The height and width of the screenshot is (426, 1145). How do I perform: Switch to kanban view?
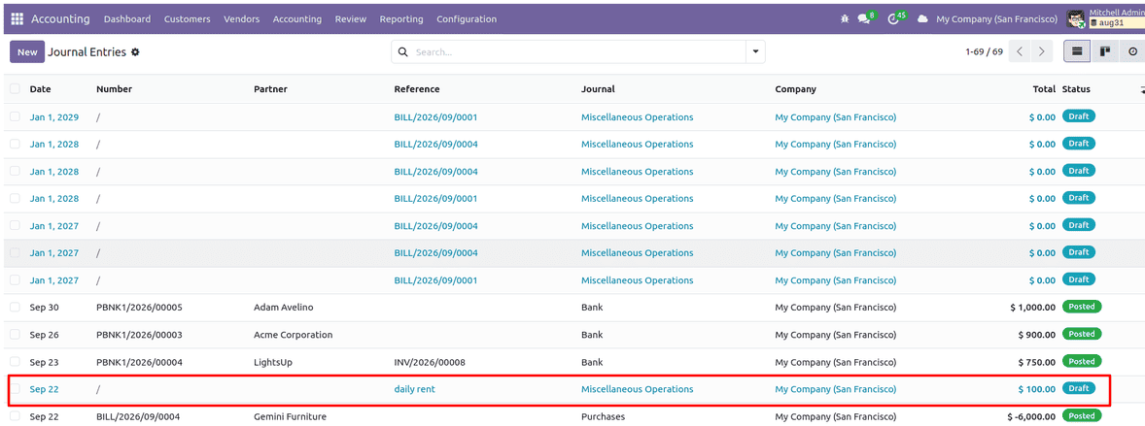(x=1105, y=51)
